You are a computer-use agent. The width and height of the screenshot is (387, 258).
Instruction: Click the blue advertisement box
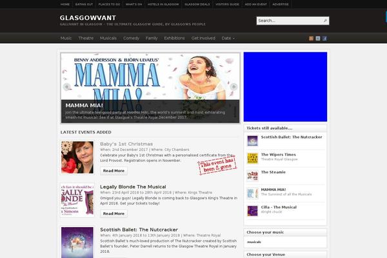pos(285,86)
